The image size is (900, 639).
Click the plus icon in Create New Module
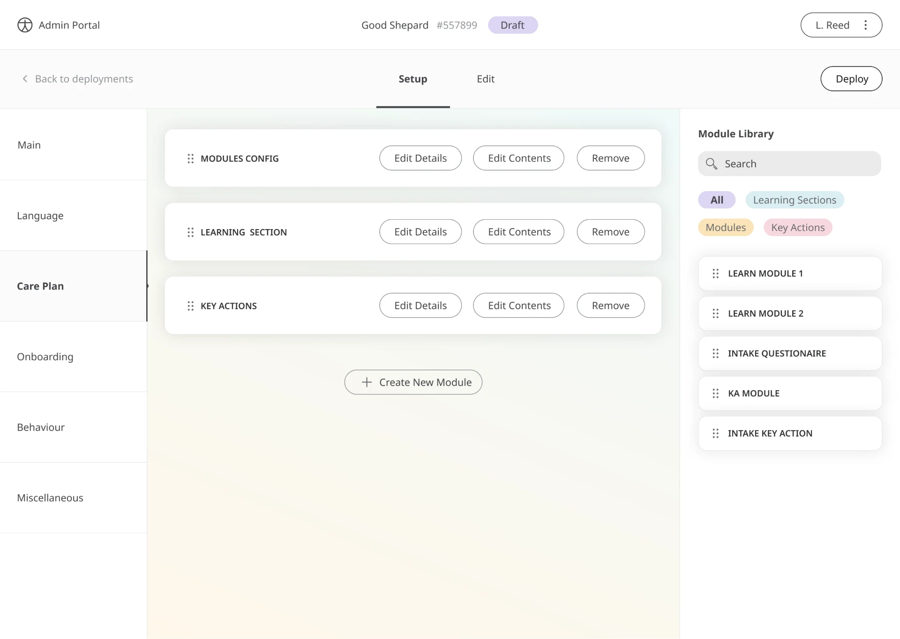(x=367, y=382)
